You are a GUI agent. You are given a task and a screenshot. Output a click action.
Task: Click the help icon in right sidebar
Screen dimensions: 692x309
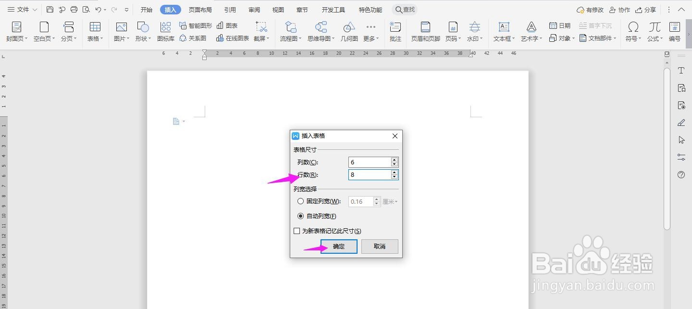pyautogui.click(x=681, y=175)
